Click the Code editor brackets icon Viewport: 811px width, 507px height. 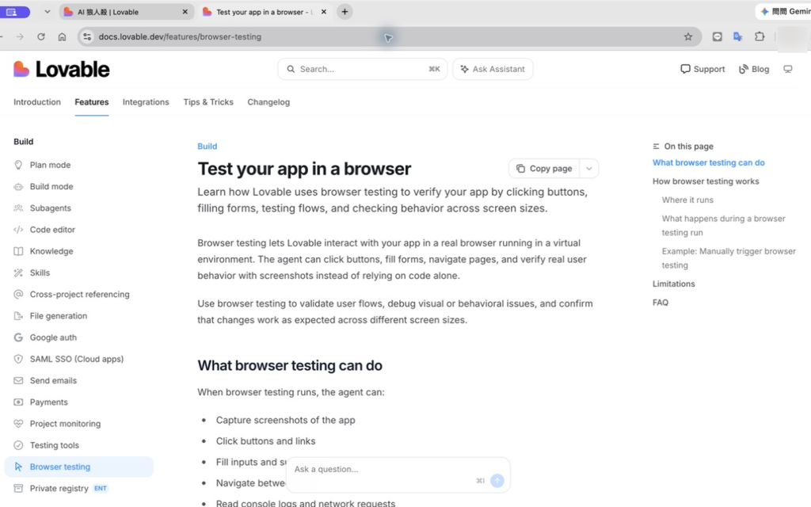coord(18,230)
